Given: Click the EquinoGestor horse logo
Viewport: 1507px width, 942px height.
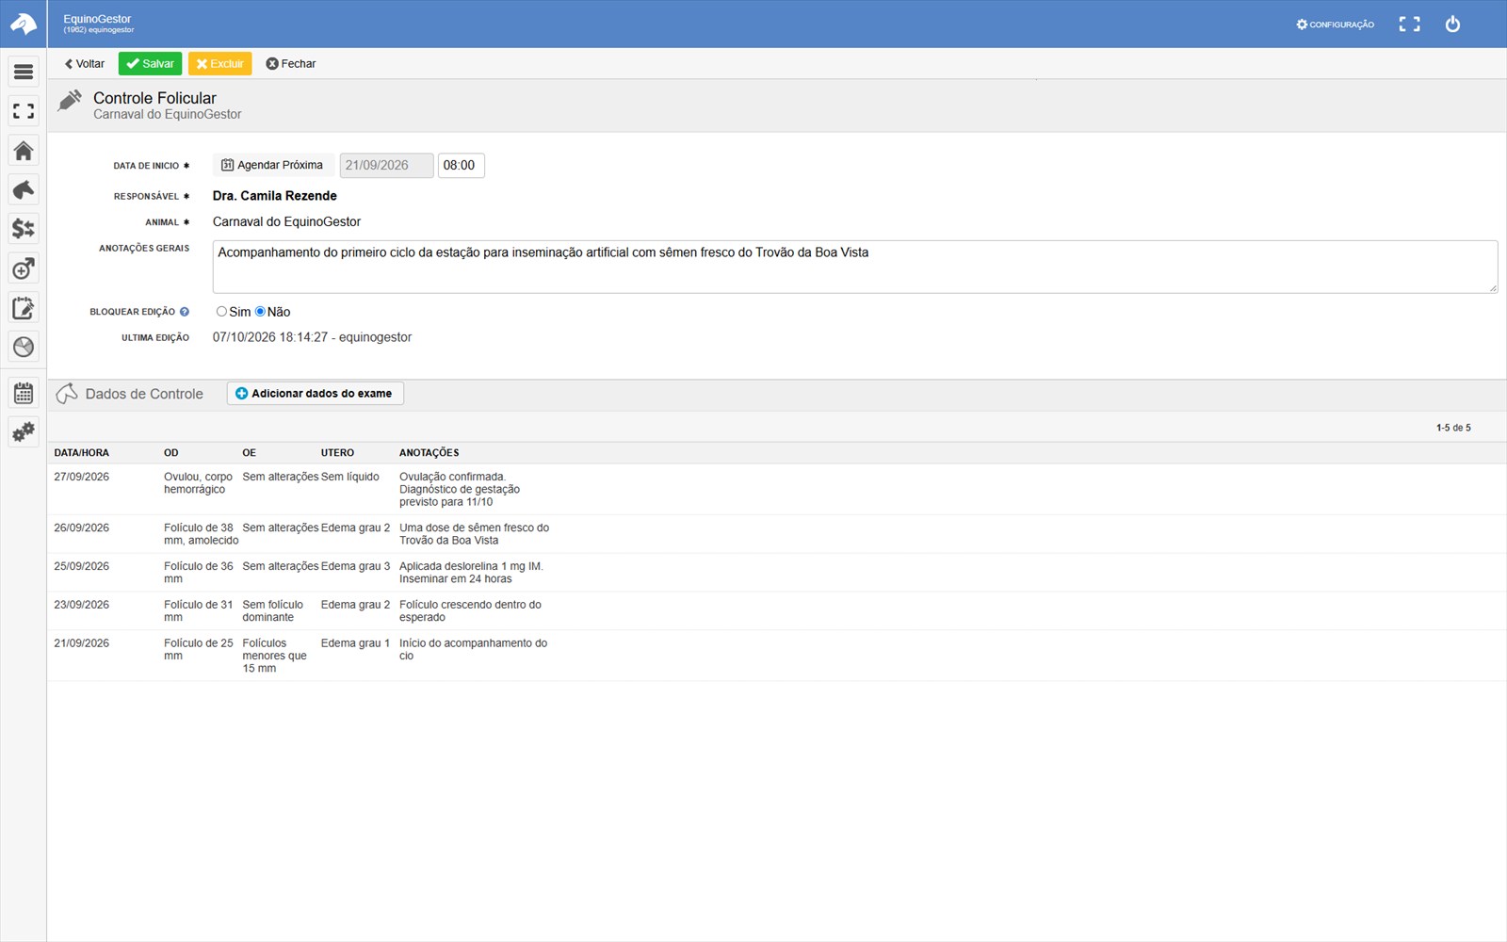Looking at the screenshot, I should pos(24,24).
